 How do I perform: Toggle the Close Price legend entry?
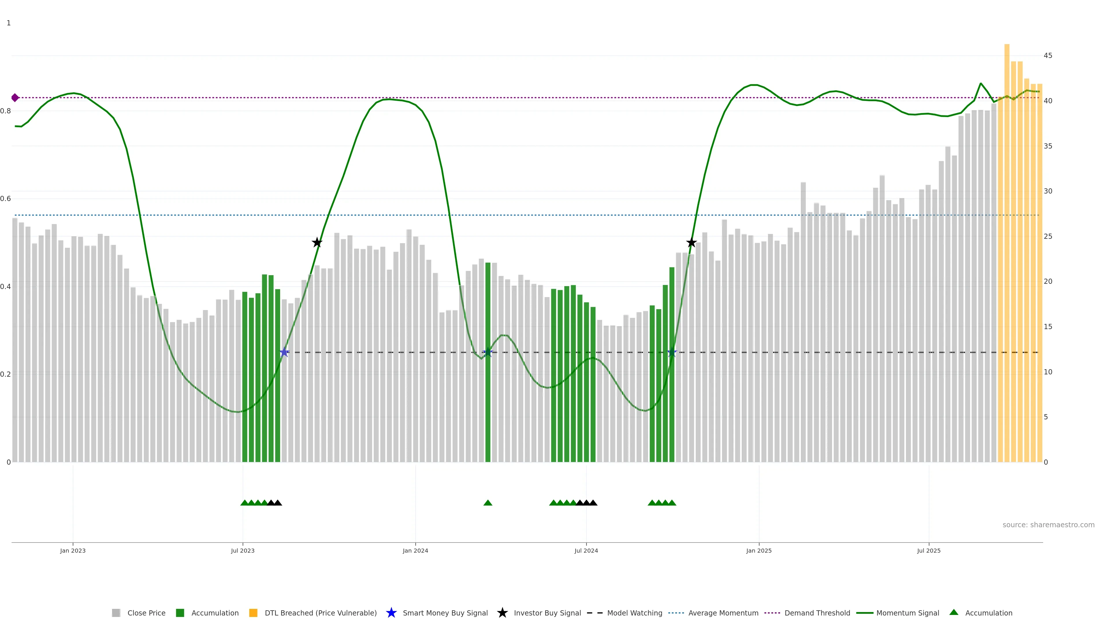point(146,613)
